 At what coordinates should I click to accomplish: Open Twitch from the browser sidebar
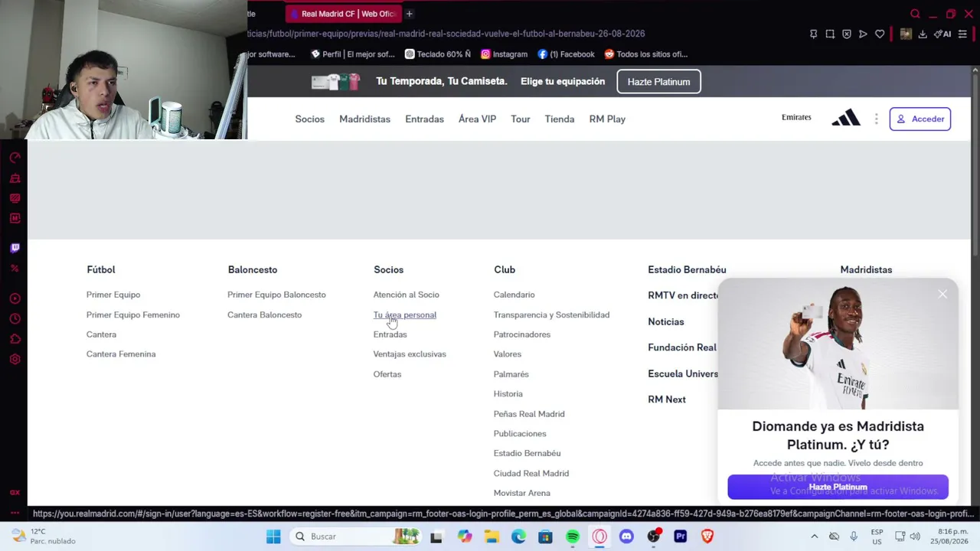[x=15, y=248]
